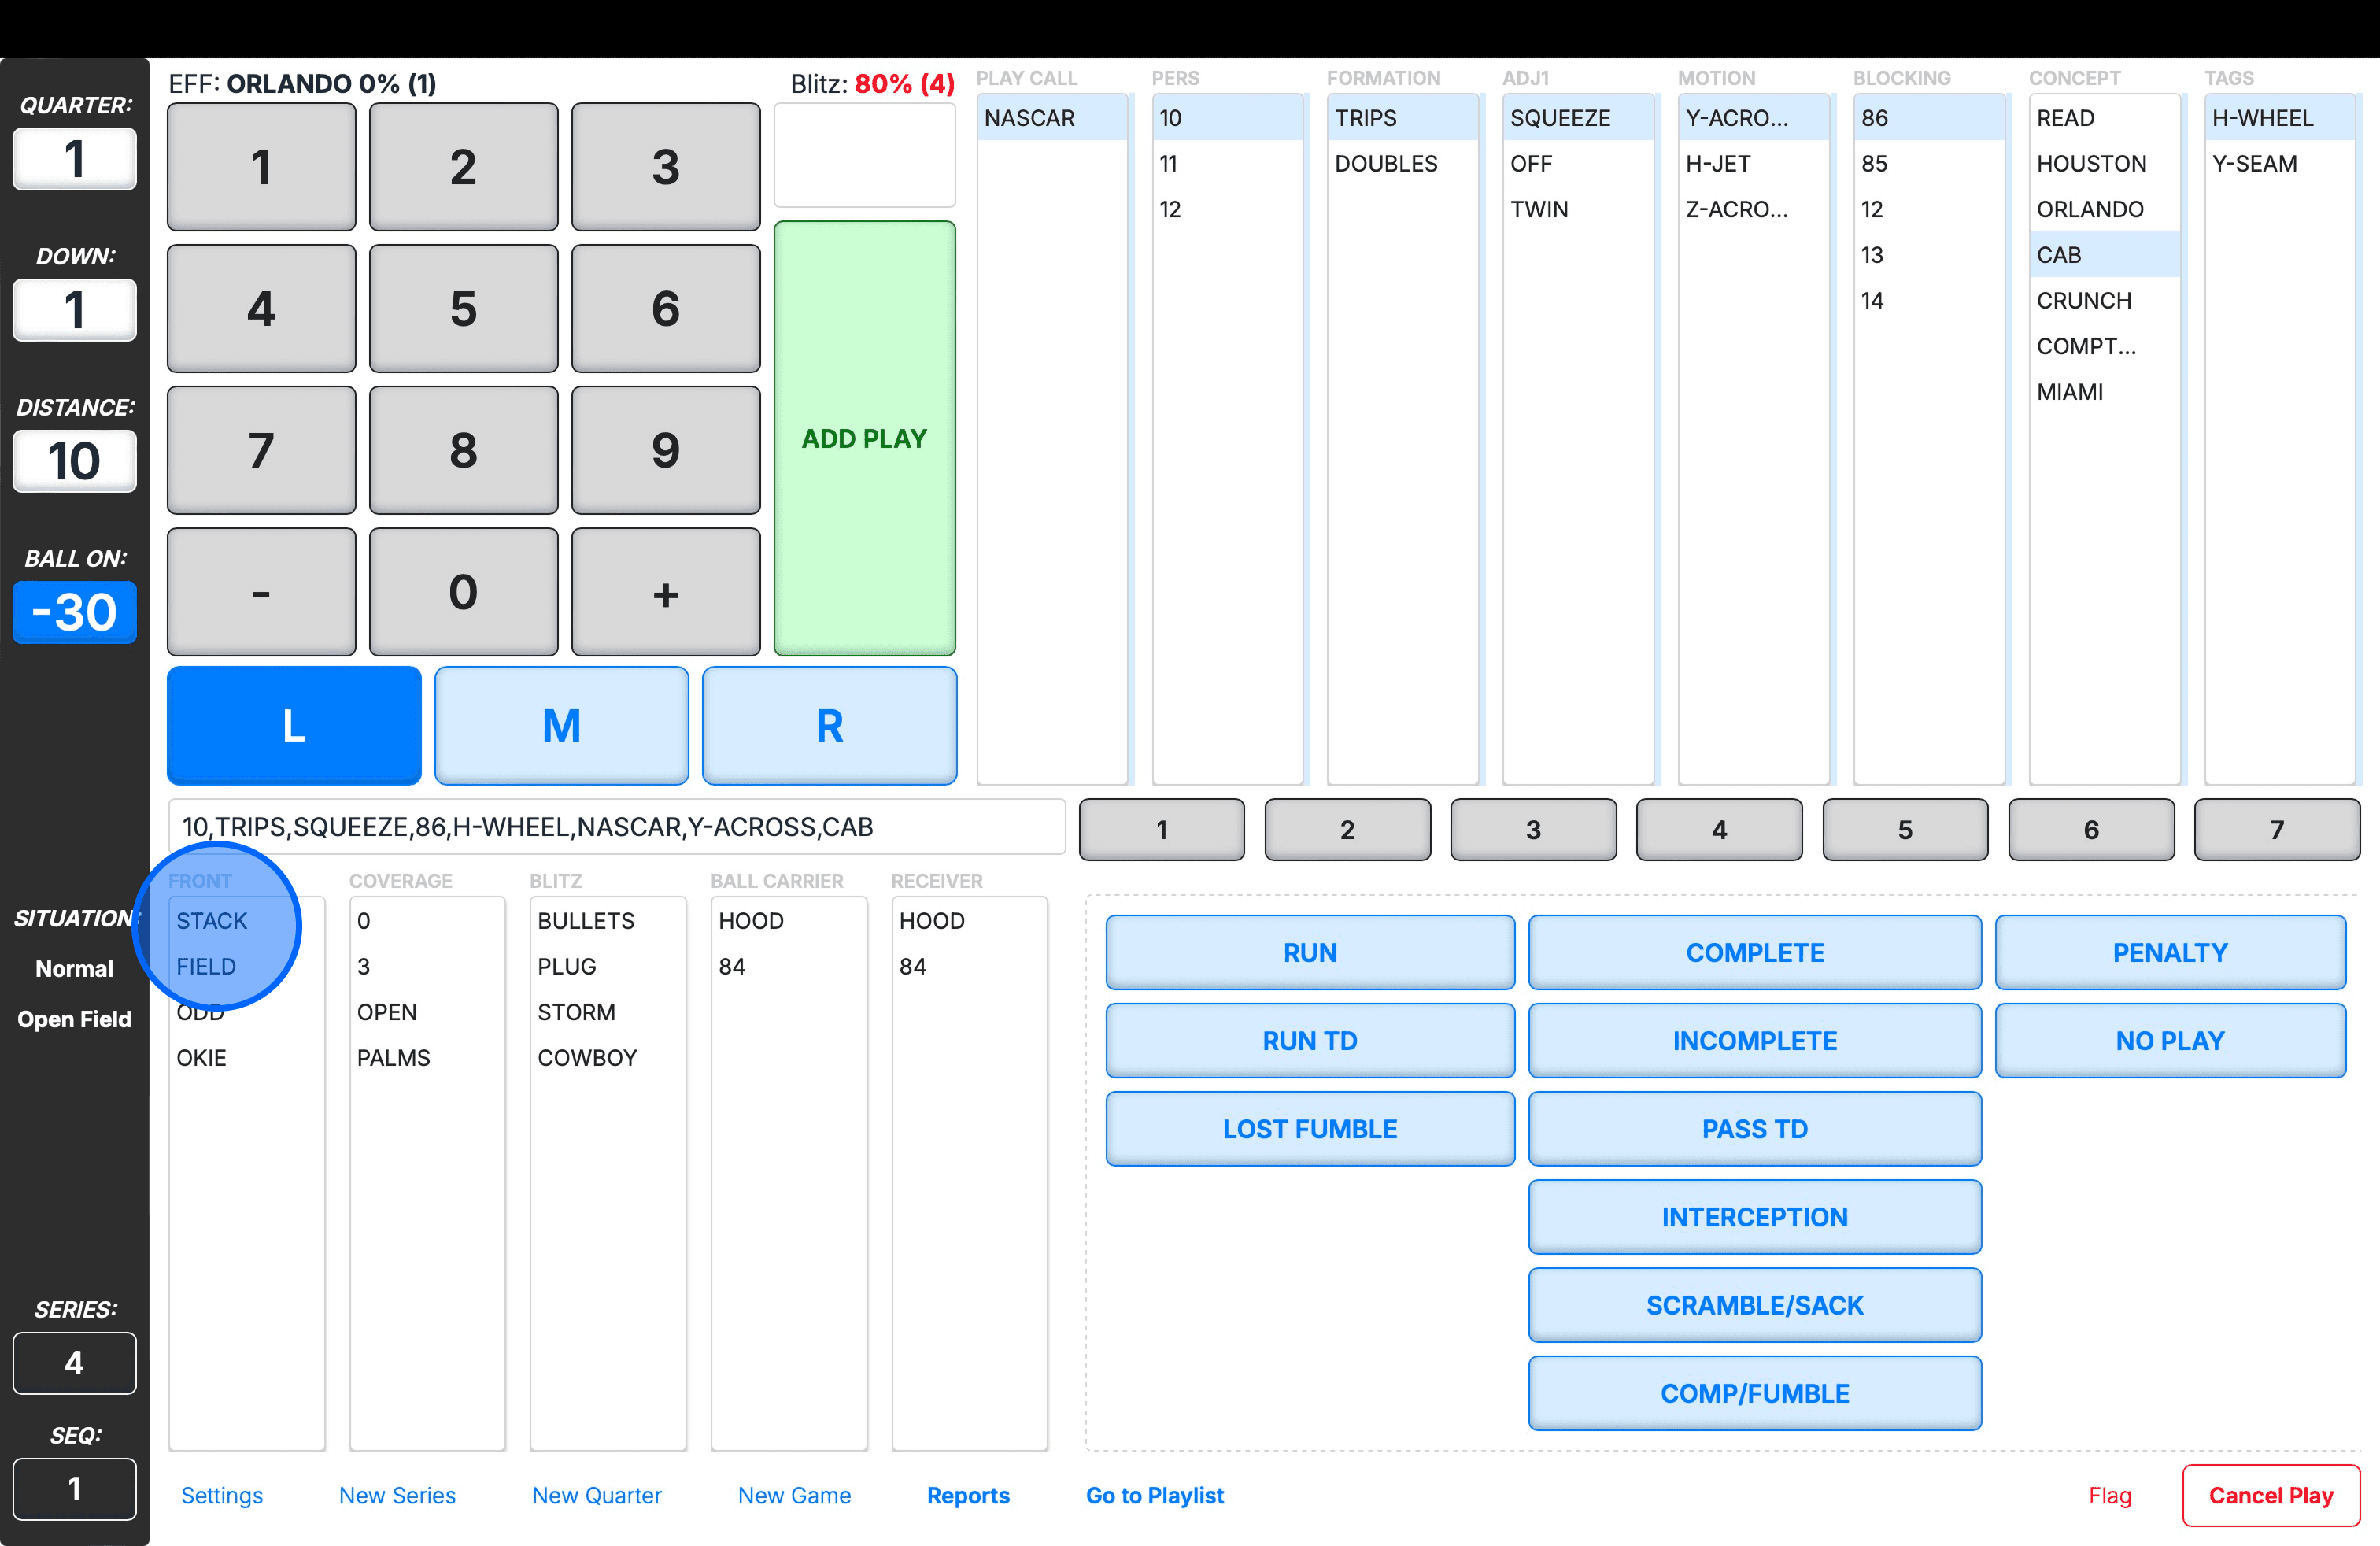Select PALMS coverage
The height and width of the screenshot is (1546, 2380).
tap(427, 1058)
